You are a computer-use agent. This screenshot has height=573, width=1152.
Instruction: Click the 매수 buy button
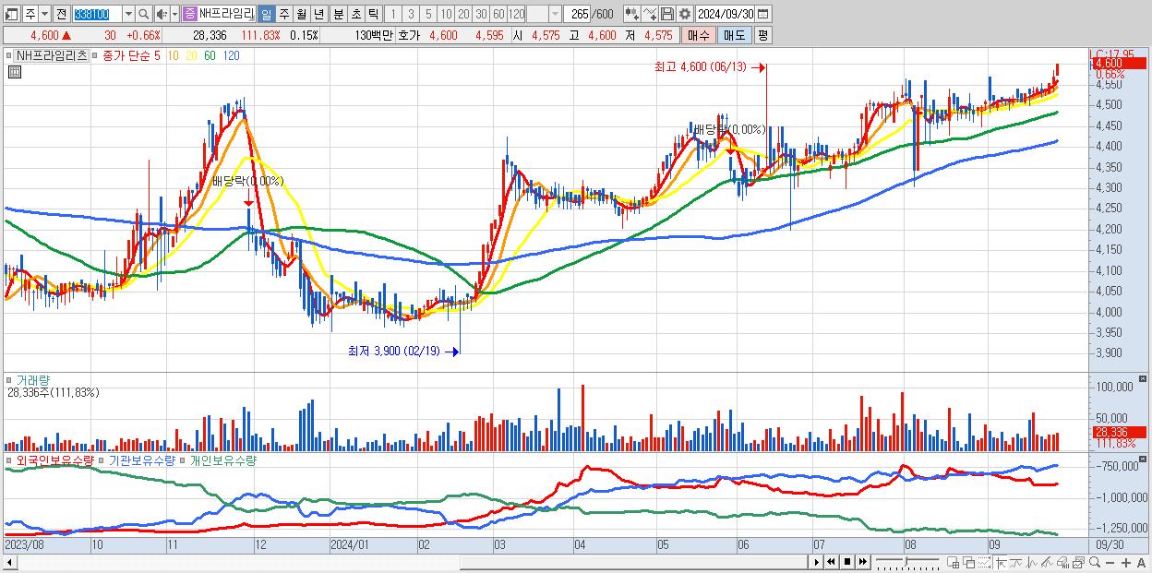(x=698, y=35)
